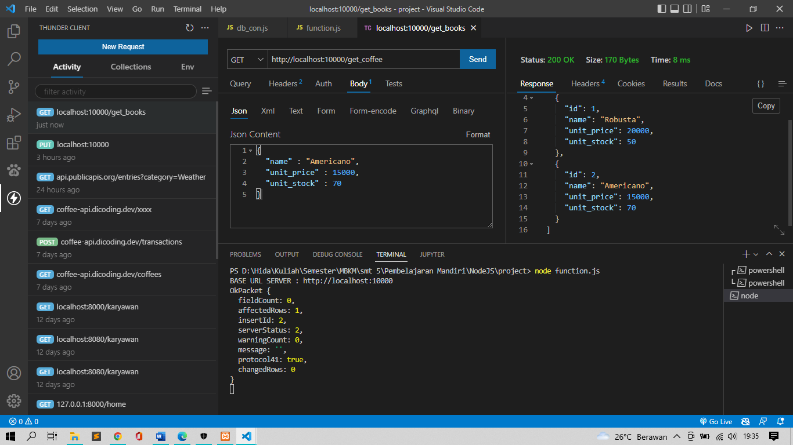Open the filter activity options menu icon
Screen dimensions: 793x445
click(207, 91)
